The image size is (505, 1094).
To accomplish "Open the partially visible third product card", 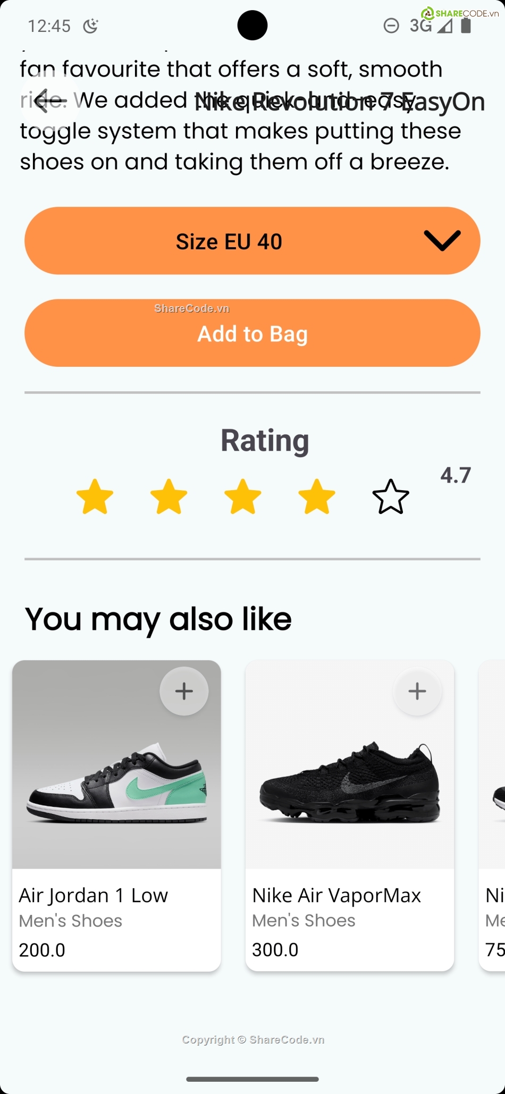I will [x=493, y=813].
